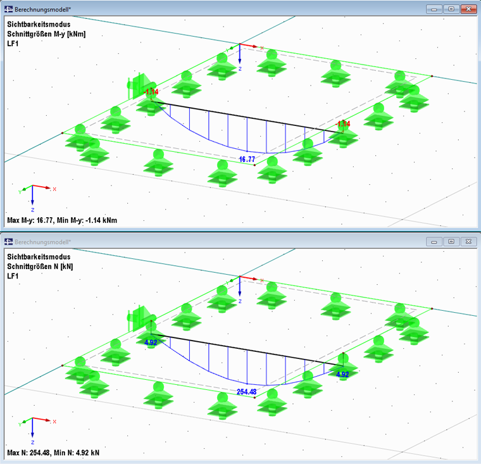This screenshot has width=481, height=464.
Task: Select the black beam member in lower window
Action: [x=247, y=350]
